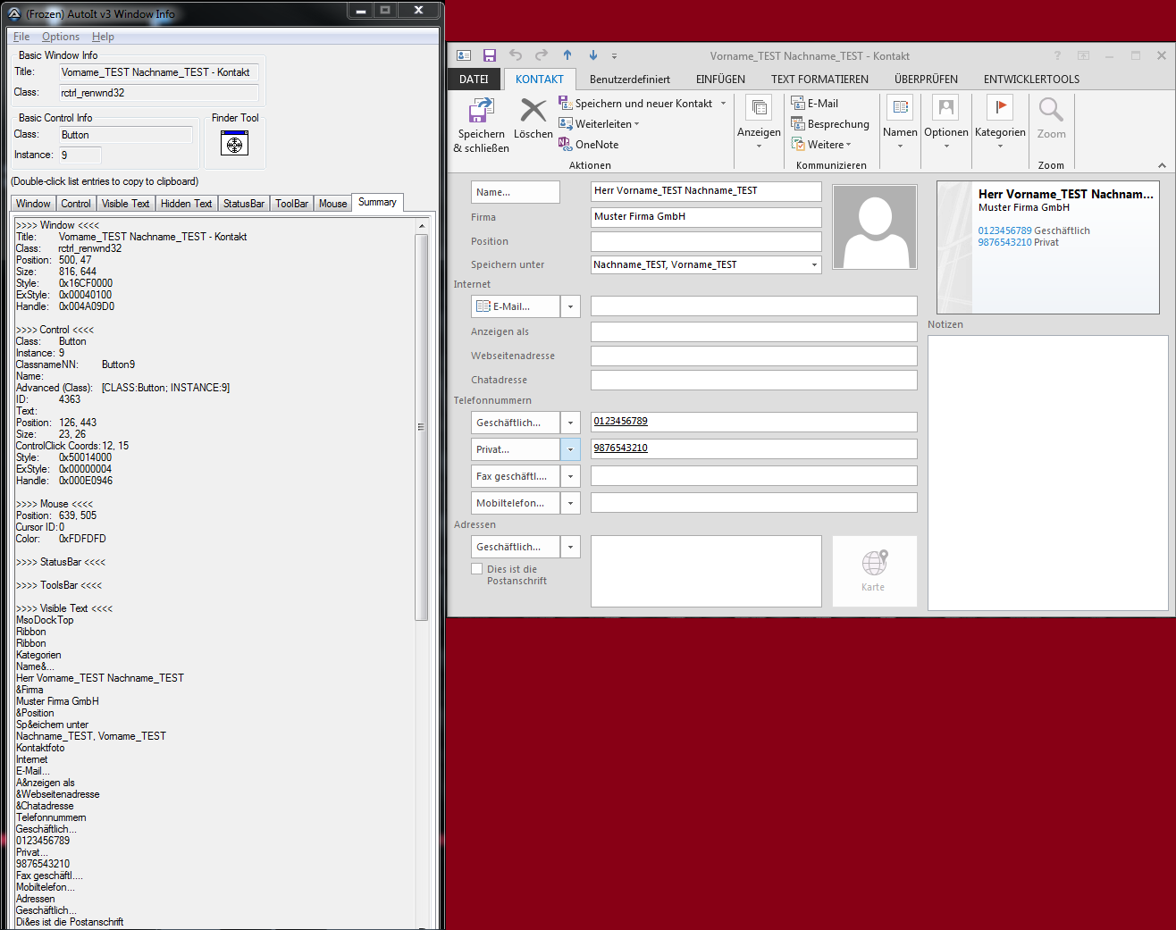
Task: Click the 0123456789 Geschäftlich phone link
Action: pyautogui.click(x=1004, y=230)
